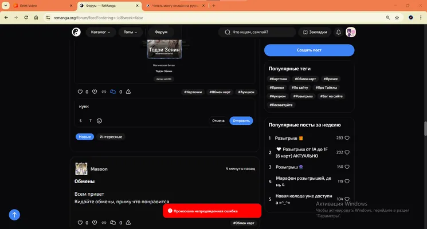Open the notifications bell
This screenshot has width=427, height=229.
(x=339, y=32)
